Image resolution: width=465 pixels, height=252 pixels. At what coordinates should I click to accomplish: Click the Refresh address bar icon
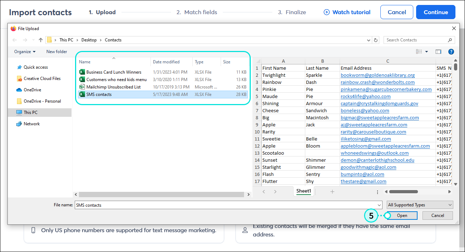point(376,40)
